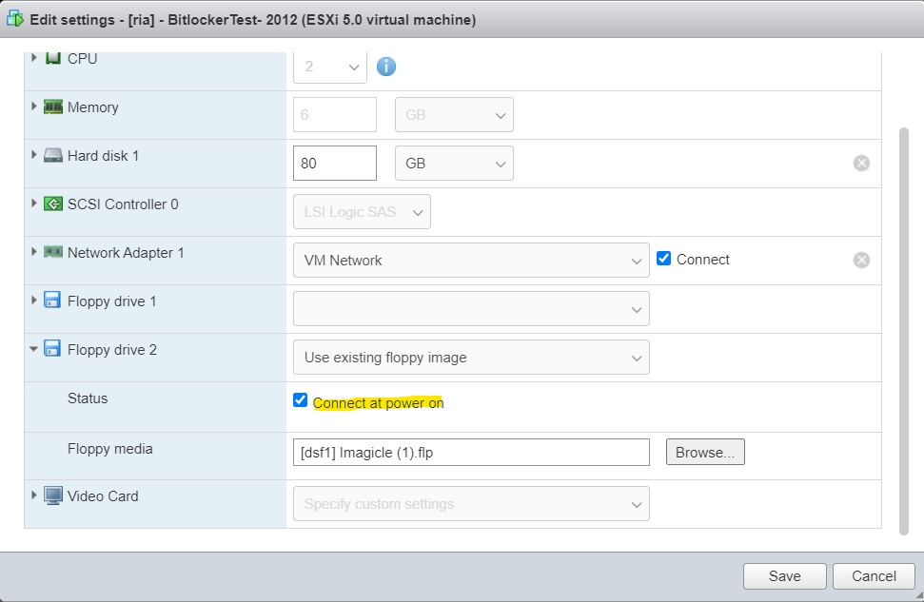Click the Video Card monitor icon

tap(53, 496)
